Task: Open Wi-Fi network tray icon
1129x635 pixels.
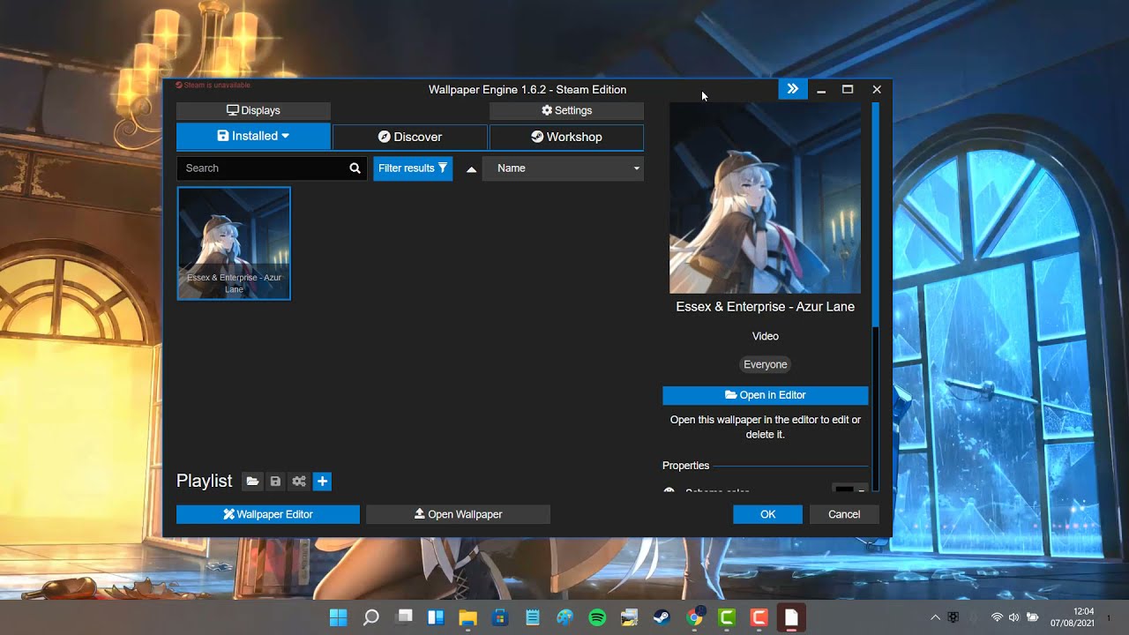Action: pos(997,617)
